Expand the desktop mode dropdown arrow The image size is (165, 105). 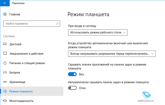point(124,32)
